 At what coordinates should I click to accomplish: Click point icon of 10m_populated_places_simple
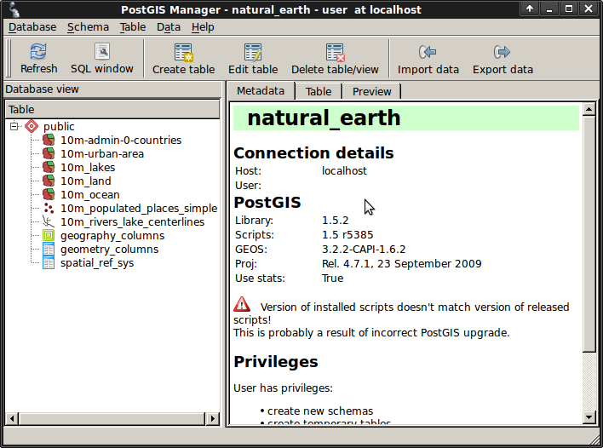[49, 208]
